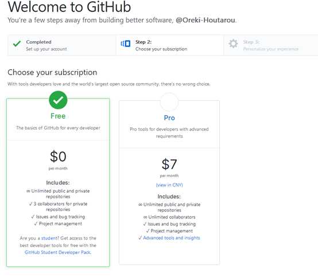Screen dimensions: 318x278
Task: Click the green check circle on Free plan
Action: tap(58, 100)
